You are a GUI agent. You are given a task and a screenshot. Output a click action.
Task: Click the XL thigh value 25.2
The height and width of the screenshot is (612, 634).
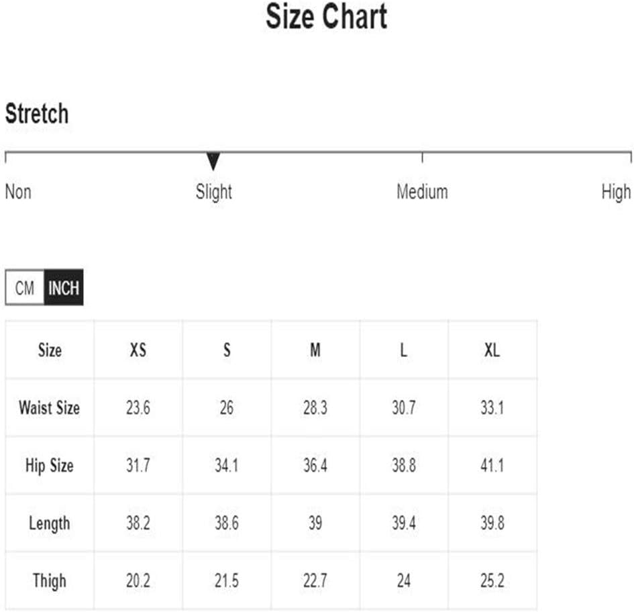pos(492,581)
